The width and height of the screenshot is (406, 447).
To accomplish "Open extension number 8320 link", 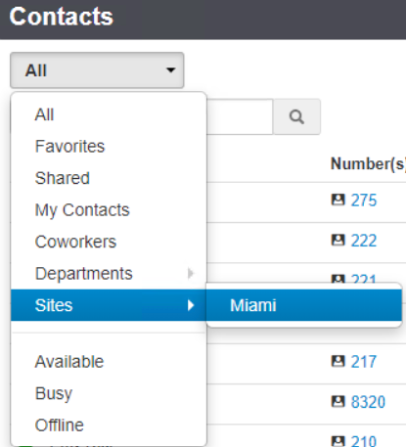I will coord(368,402).
